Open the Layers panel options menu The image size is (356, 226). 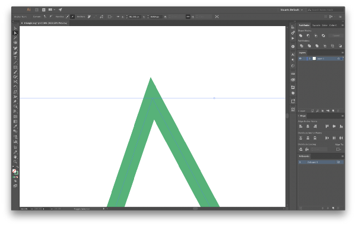[342, 53]
